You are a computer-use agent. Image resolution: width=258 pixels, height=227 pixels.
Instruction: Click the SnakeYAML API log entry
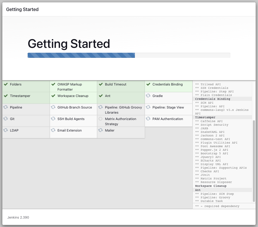210,132
